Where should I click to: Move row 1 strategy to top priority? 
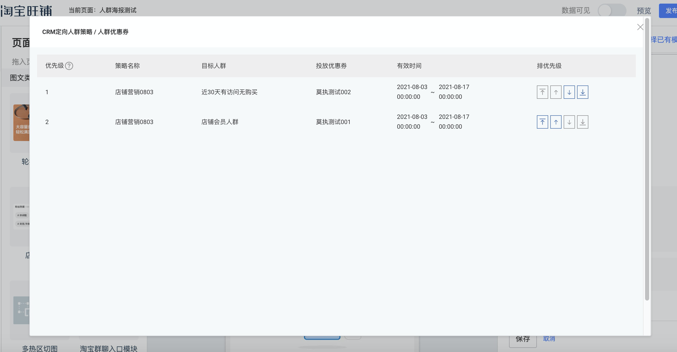(x=542, y=92)
